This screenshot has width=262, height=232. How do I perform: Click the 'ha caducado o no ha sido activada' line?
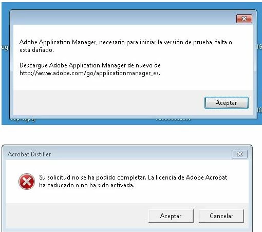pos(87,185)
